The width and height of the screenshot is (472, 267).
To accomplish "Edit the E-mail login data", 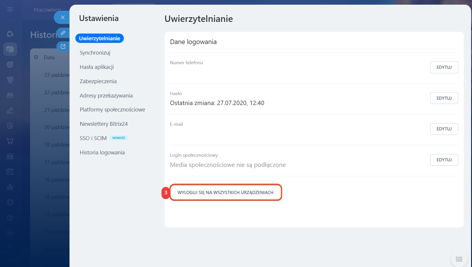I will click(x=444, y=129).
